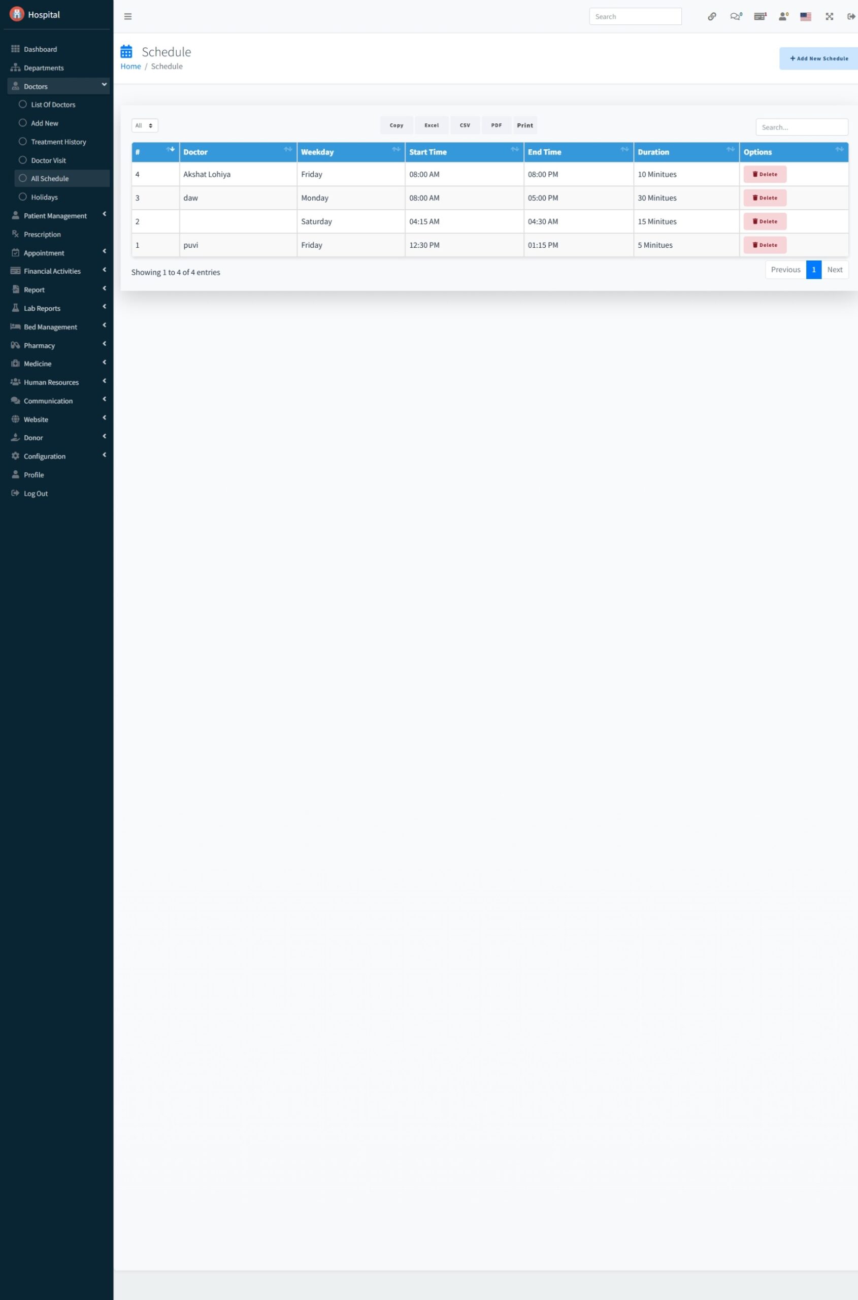
Task: Select the List Of Doctors circle item
Action: coord(22,104)
